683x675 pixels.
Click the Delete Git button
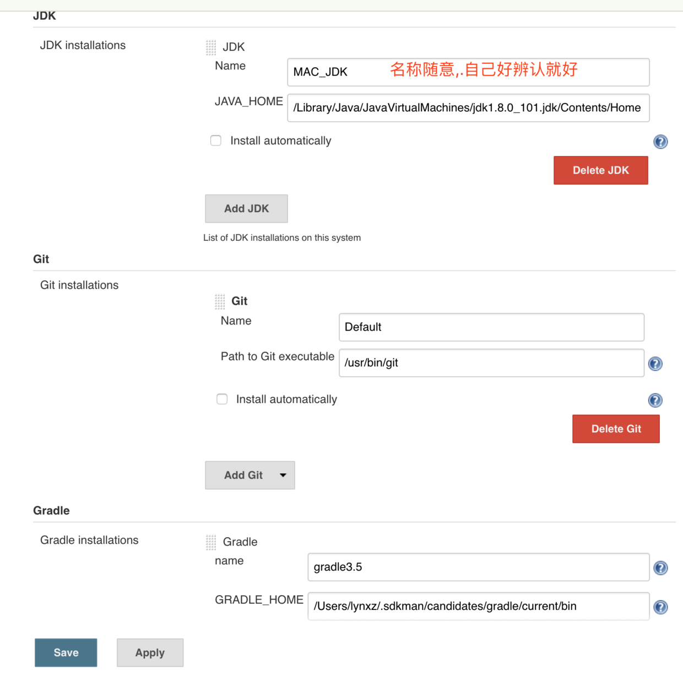coord(616,429)
